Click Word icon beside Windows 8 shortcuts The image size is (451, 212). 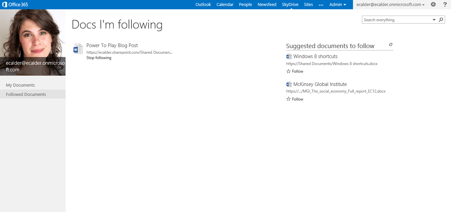click(289, 56)
